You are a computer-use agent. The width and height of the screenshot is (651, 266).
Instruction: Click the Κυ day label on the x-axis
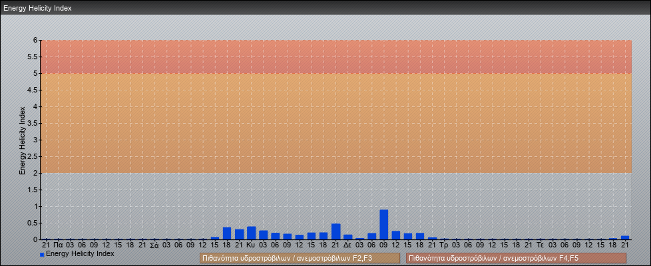pos(251,245)
